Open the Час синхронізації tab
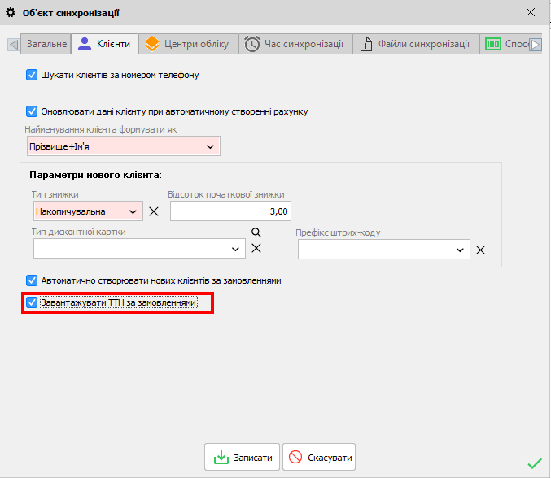551x478 pixels. pyautogui.click(x=295, y=44)
